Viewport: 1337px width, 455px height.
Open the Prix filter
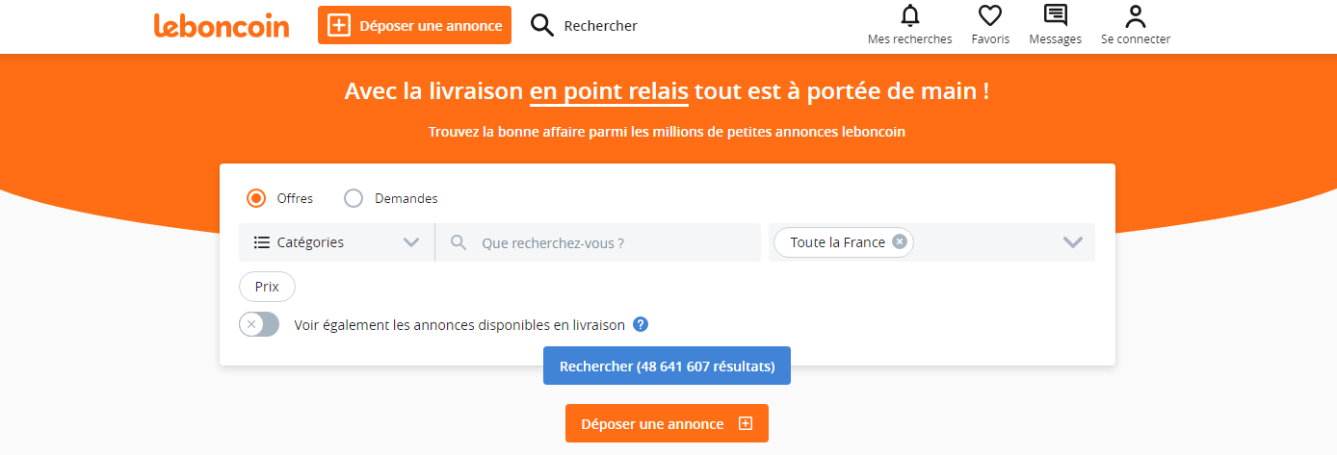point(267,287)
